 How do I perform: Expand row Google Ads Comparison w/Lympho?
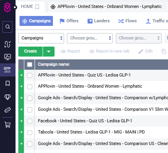21,98
